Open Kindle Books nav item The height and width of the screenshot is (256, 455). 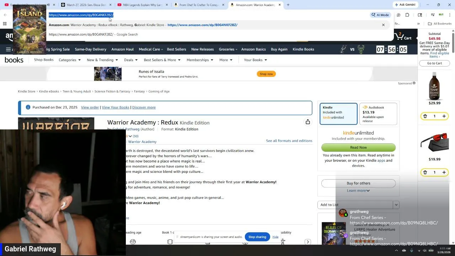coord(303,49)
